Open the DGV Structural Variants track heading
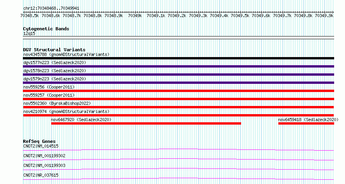Screen dimensions: 345x184 tap(54, 50)
